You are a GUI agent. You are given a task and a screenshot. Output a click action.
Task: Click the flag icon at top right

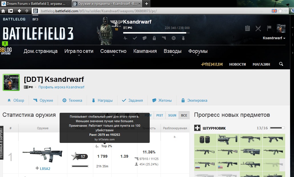269,28
